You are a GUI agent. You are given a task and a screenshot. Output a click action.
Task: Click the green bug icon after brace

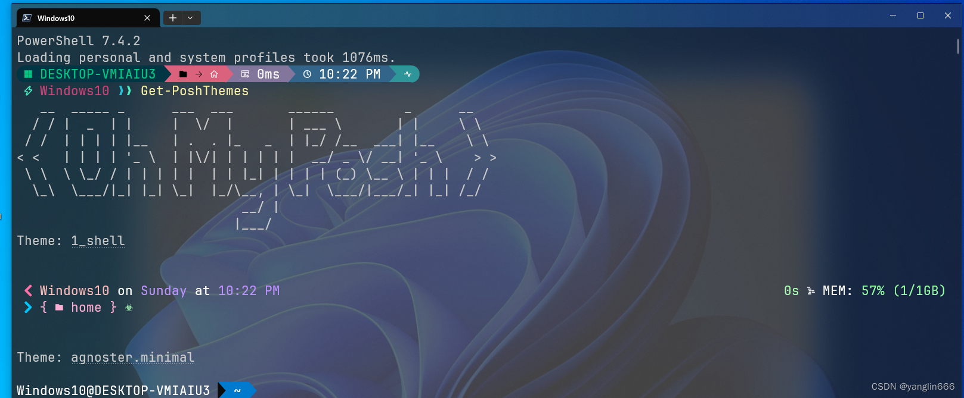tap(129, 308)
